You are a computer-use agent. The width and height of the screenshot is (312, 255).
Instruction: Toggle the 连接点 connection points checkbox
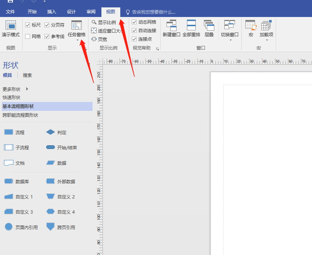coord(134,39)
